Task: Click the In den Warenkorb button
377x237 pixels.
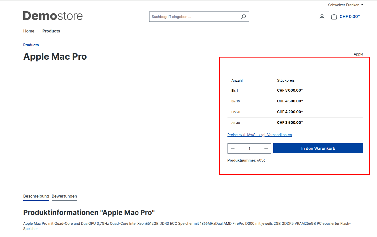Action: [x=318, y=148]
